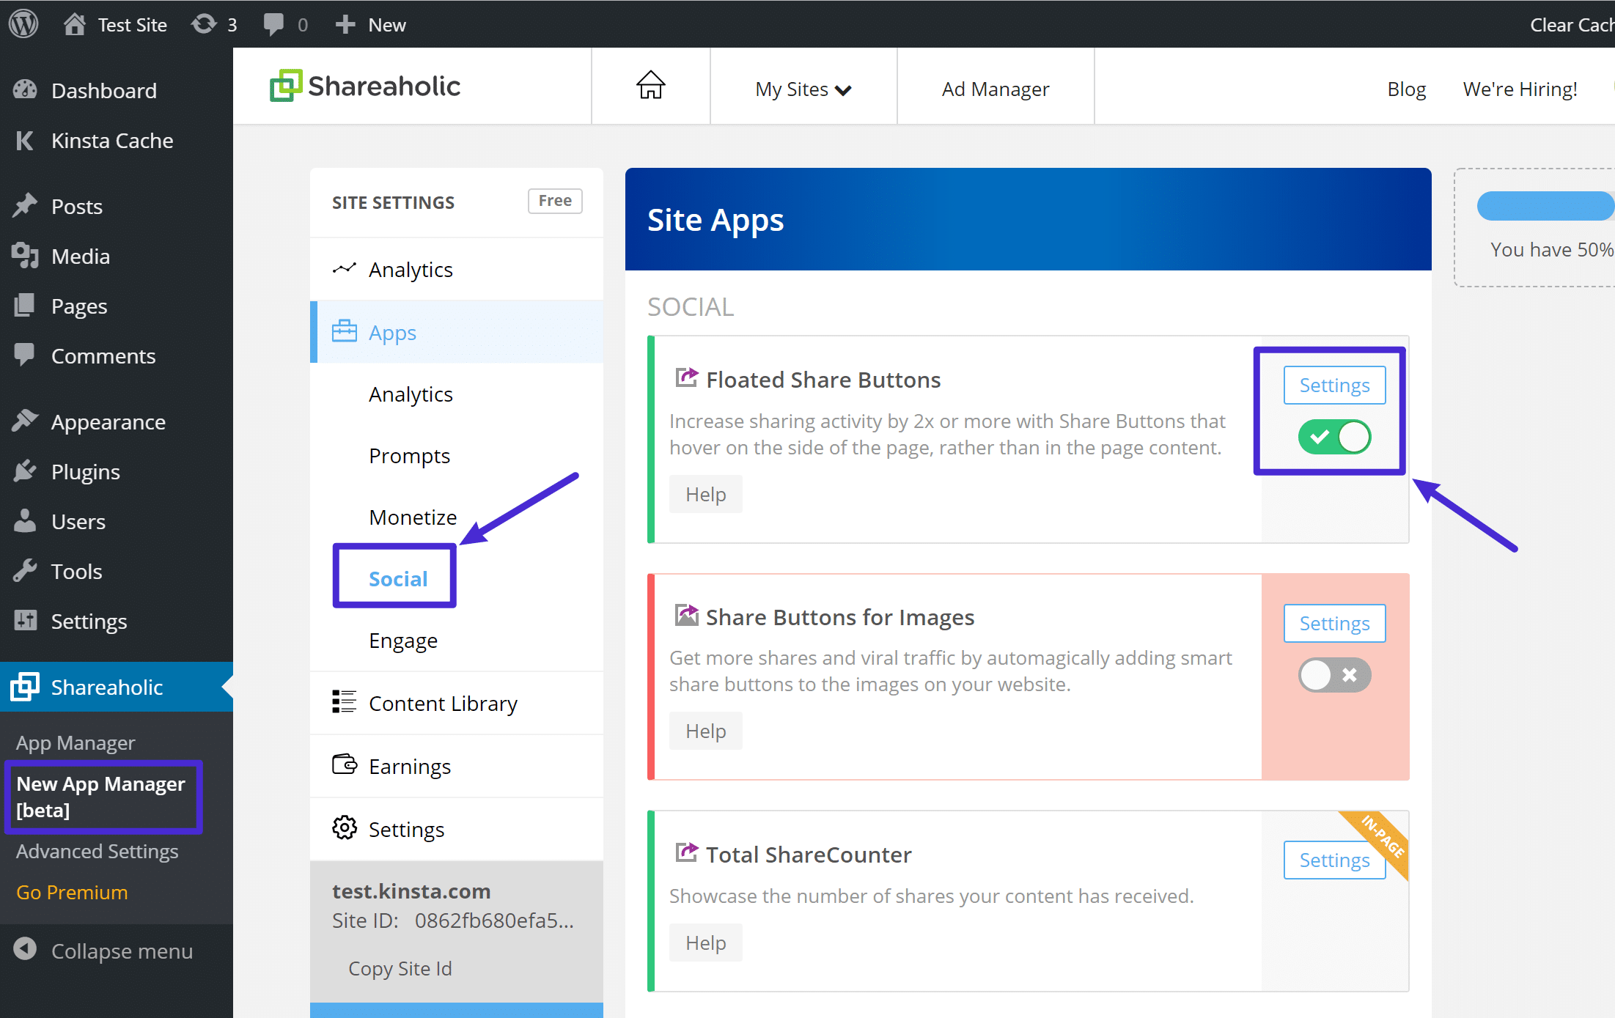The width and height of the screenshot is (1615, 1018).
Task: Click the WordPress Dashboard menu item
Action: pyautogui.click(x=102, y=90)
